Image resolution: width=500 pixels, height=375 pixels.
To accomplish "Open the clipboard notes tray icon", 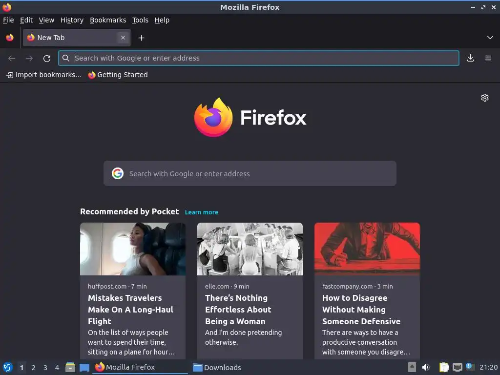I will (444, 367).
